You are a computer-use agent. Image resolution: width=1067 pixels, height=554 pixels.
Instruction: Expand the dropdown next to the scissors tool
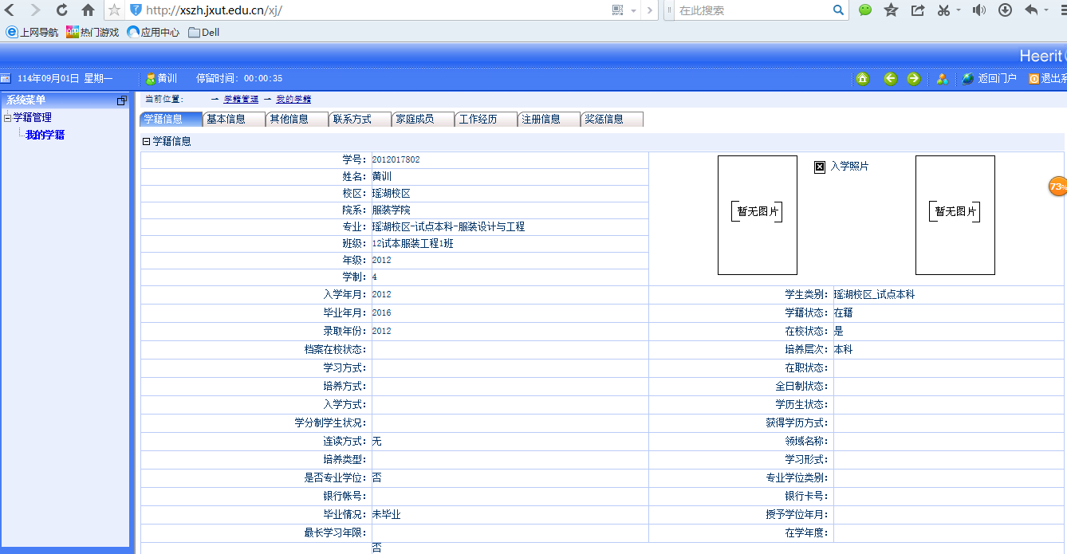[x=959, y=10]
